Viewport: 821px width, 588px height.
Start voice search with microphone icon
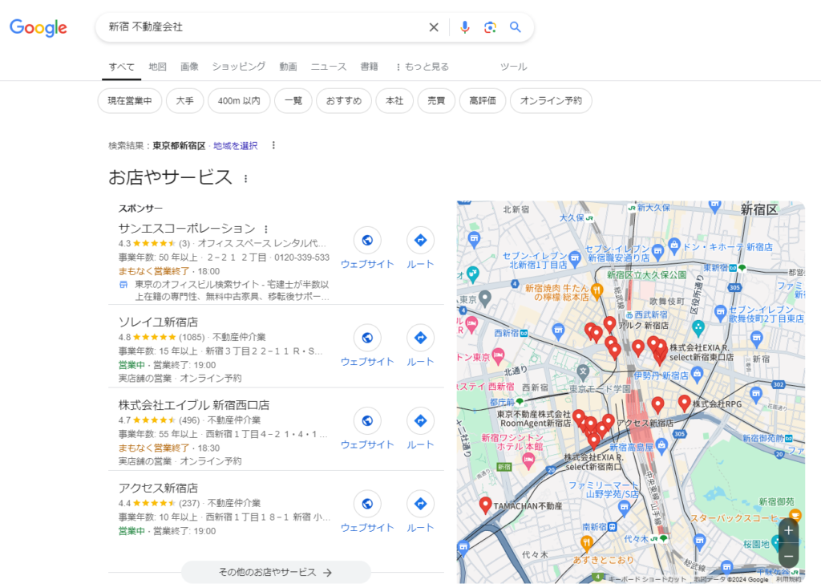pyautogui.click(x=464, y=27)
